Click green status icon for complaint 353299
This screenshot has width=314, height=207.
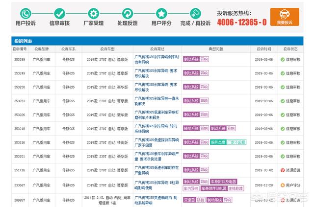(283, 60)
